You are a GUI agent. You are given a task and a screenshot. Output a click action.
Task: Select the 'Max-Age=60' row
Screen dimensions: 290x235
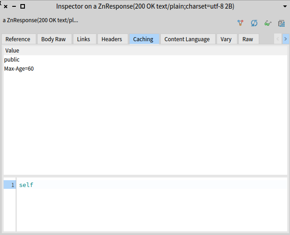coord(145,69)
